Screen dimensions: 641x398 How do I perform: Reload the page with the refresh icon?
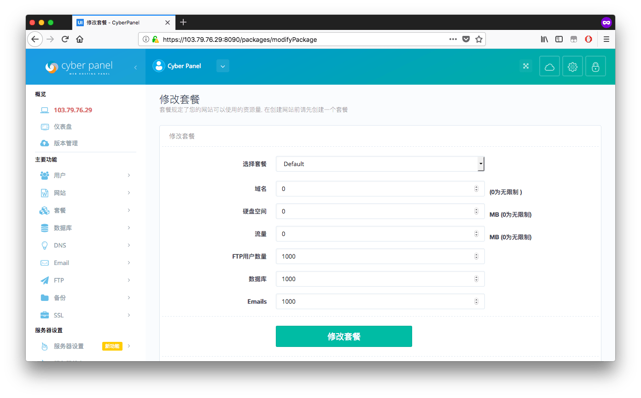click(x=65, y=39)
